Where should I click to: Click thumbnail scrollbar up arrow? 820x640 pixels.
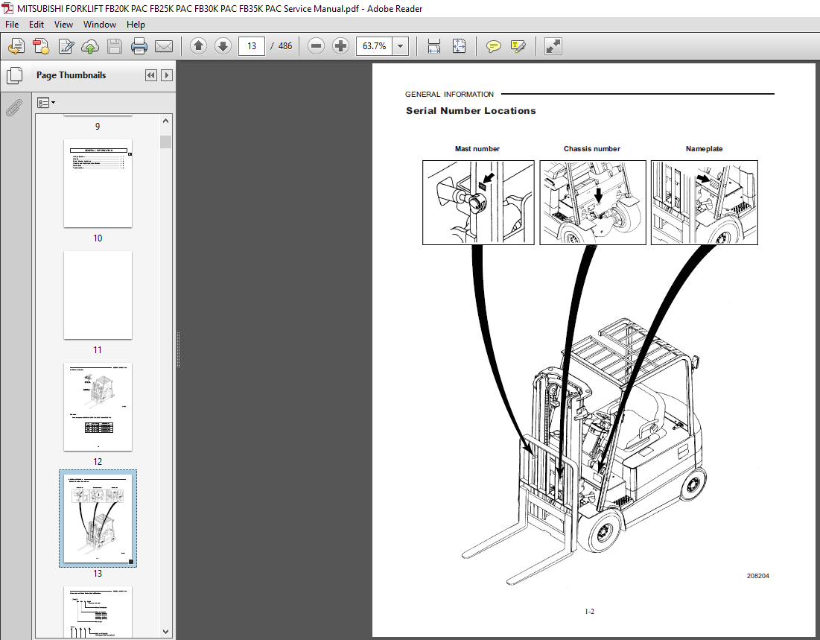pos(166,121)
